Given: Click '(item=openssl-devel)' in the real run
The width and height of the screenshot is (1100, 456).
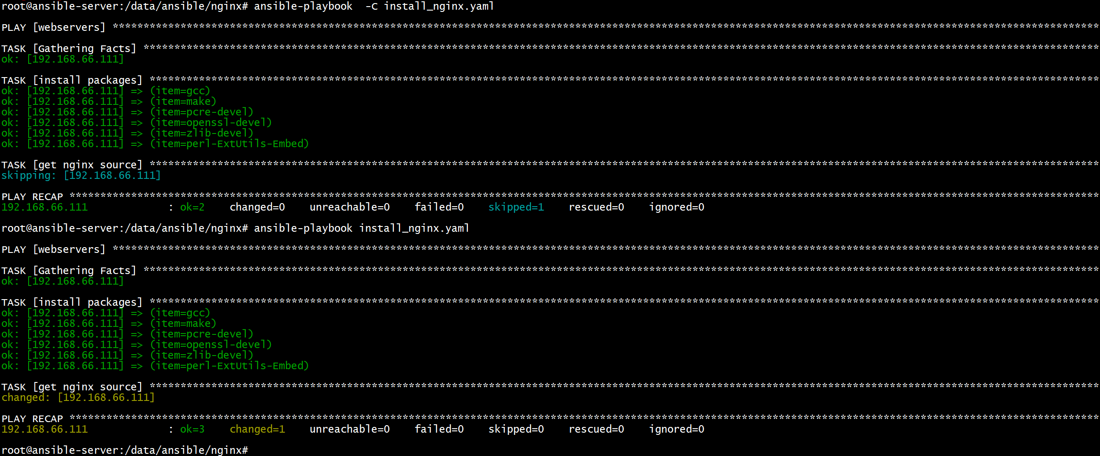Looking at the screenshot, I should coord(211,345).
